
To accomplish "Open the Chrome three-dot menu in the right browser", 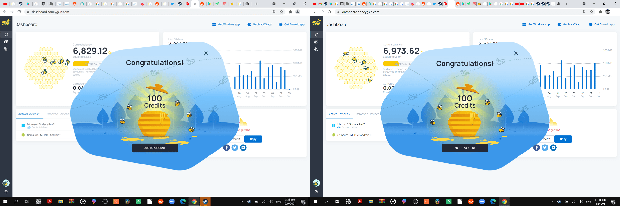I will (615, 12).
